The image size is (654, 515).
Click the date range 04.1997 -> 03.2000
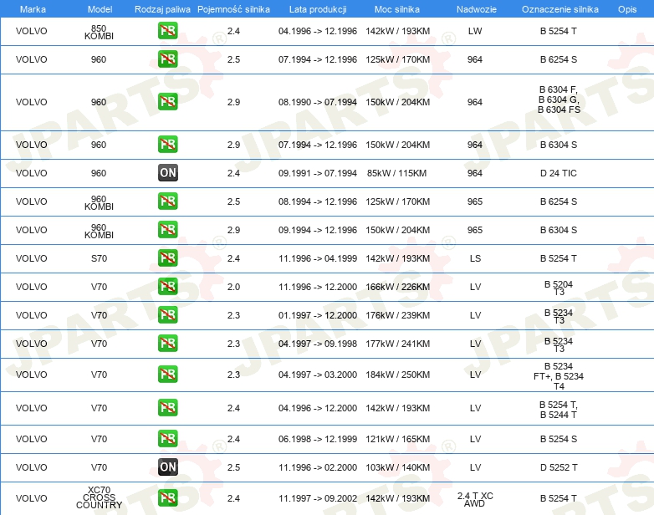(318, 375)
